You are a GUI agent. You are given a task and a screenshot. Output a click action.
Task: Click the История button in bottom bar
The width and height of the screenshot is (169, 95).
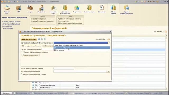(x=6, y=93)
